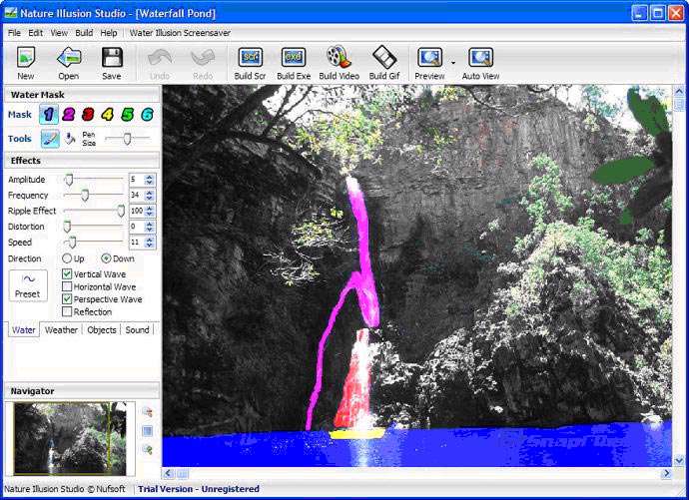Click the horizontal scrollbar right arrow
The width and height of the screenshot is (689, 500).
click(667, 474)
